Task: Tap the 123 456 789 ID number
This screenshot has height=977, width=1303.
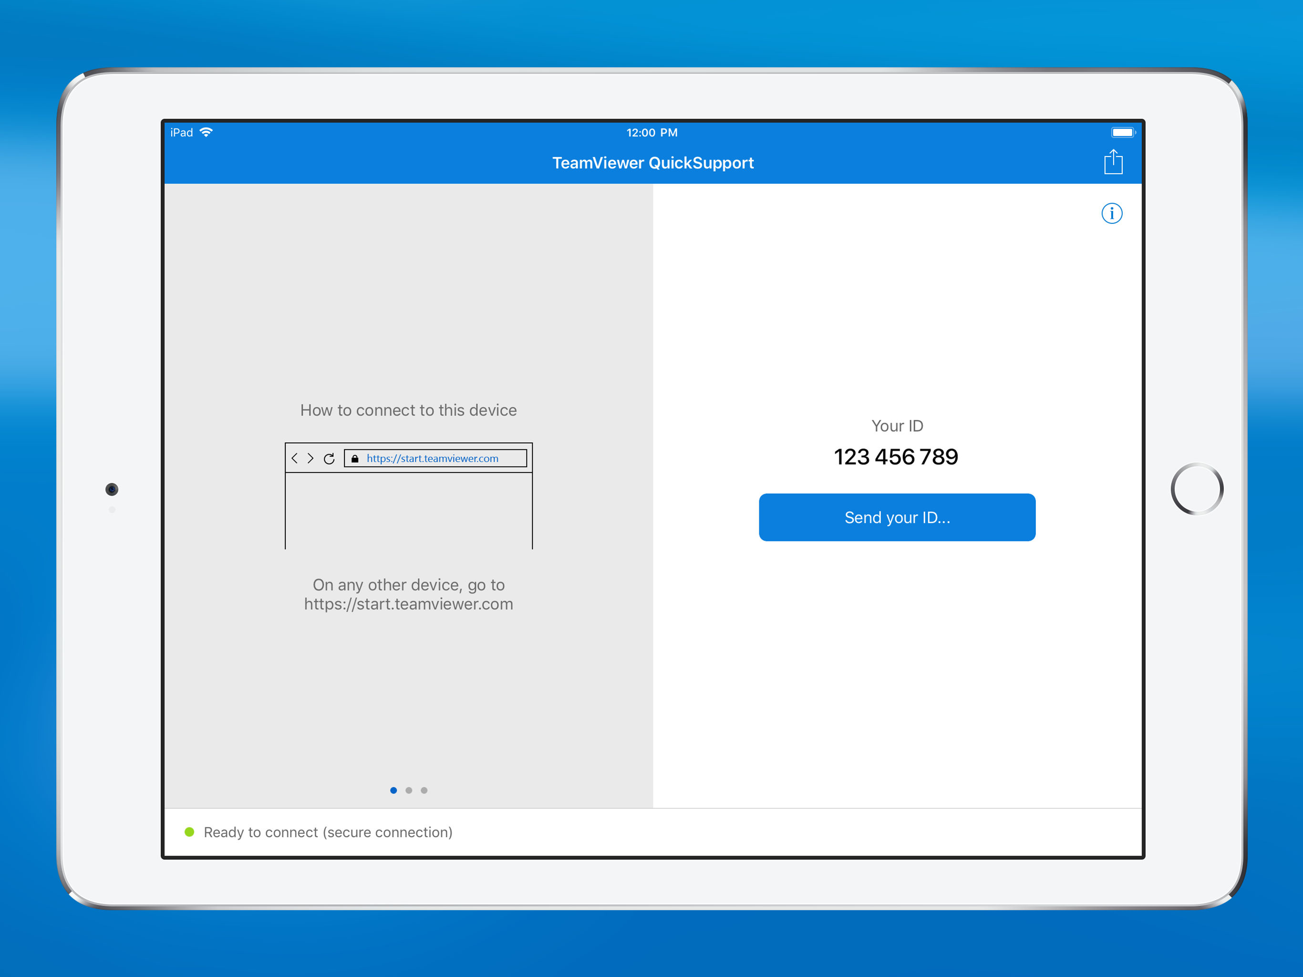Action: click(896, 457)
